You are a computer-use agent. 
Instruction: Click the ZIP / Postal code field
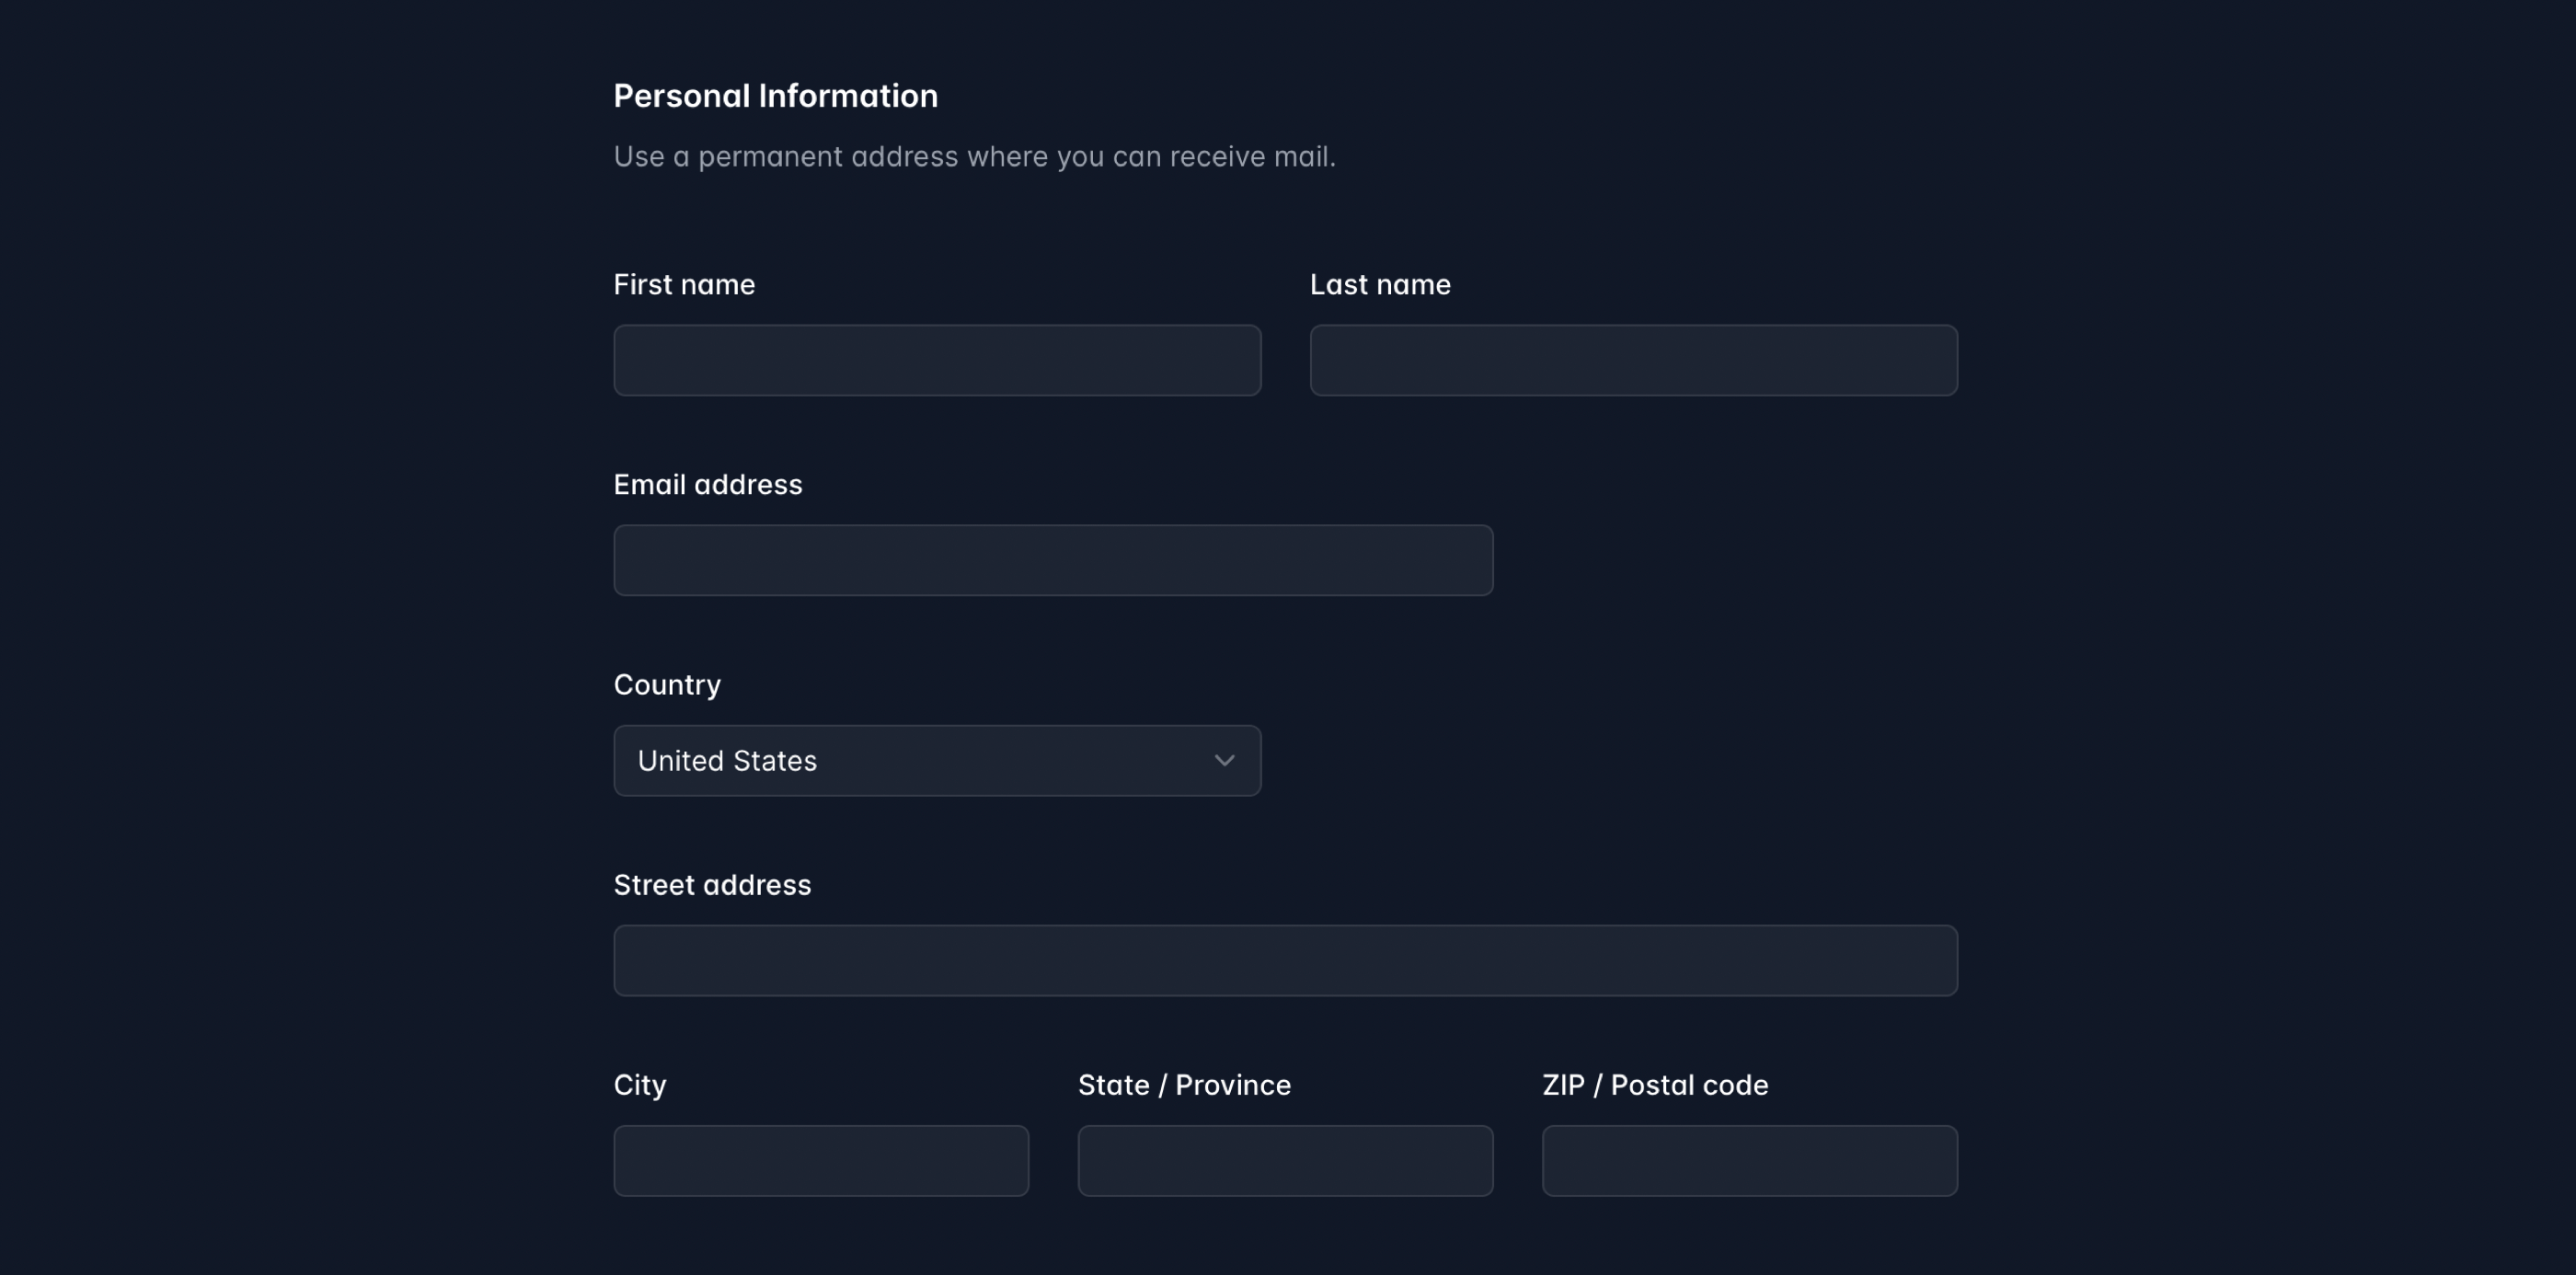[1750, 1161]
